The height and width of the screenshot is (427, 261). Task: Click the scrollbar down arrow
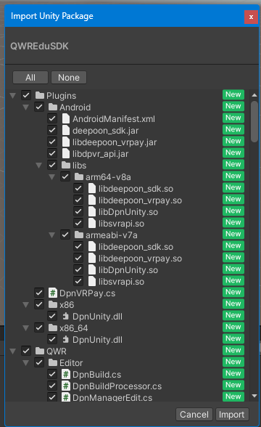tap(254, 396)
